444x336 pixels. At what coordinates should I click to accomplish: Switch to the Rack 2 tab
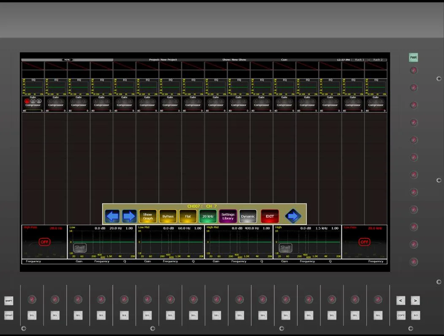pos(378,60)
